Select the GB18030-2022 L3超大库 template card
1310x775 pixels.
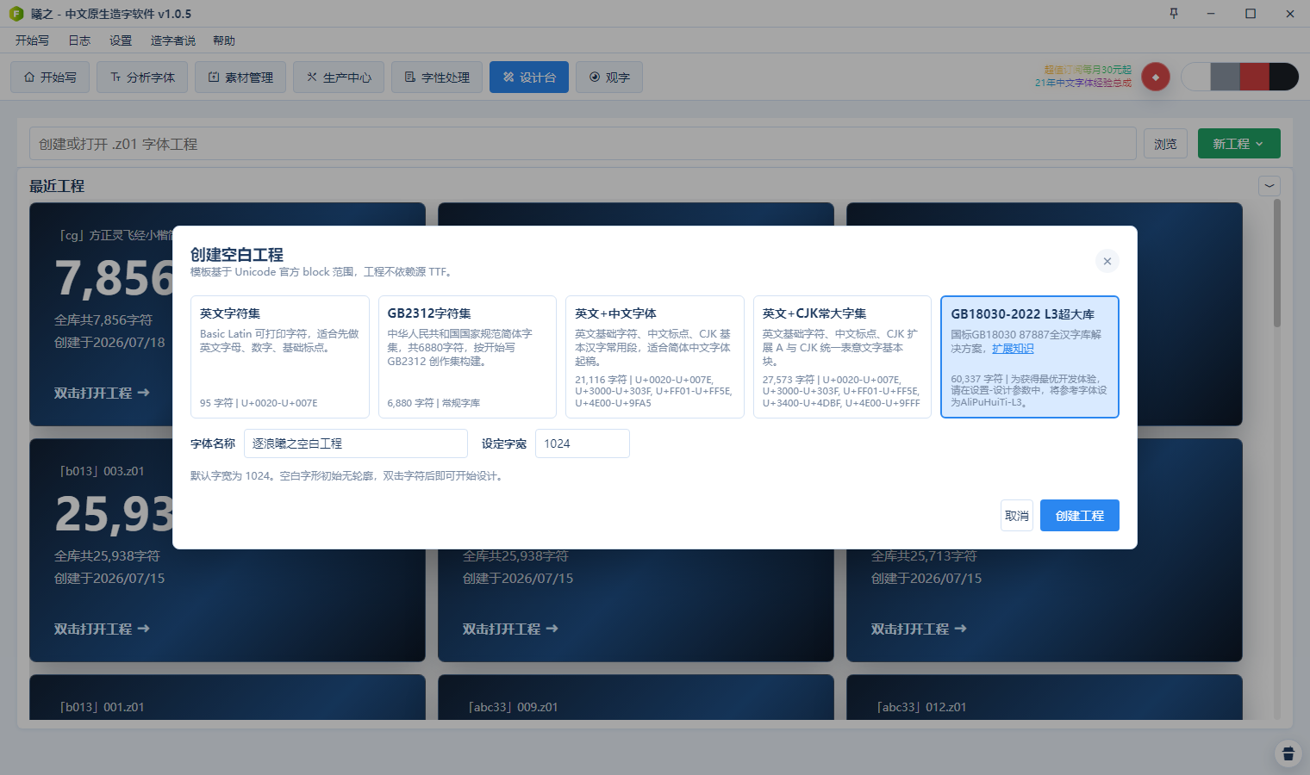1030,356
